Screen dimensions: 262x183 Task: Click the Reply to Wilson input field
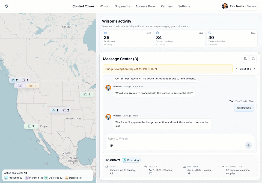point(175,139)
